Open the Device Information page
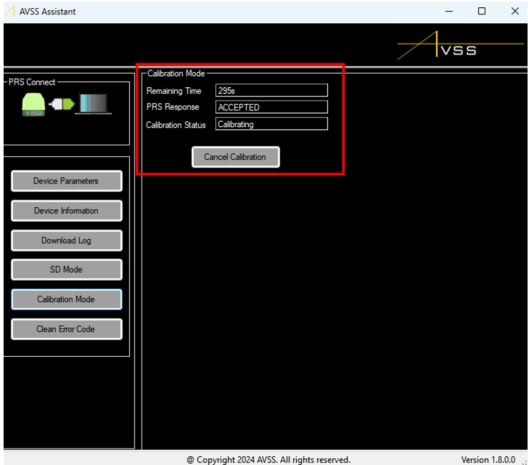The height and width of the screenshot is (465, 528). click(66, 211)
